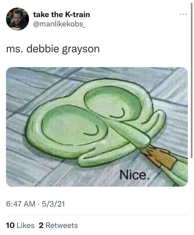View the 2 Retweets list
Viewport: 194px width, 235px height.
tap(58, 226)
